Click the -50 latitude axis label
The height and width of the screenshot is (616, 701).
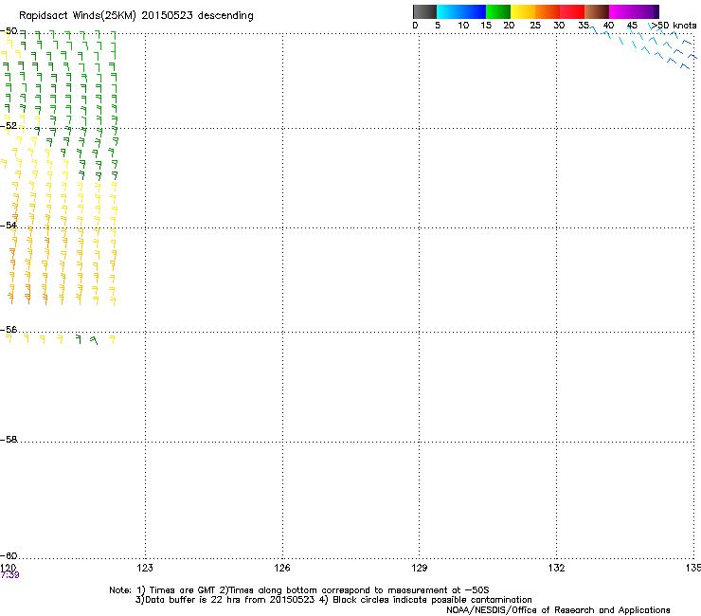pos(9,31)
